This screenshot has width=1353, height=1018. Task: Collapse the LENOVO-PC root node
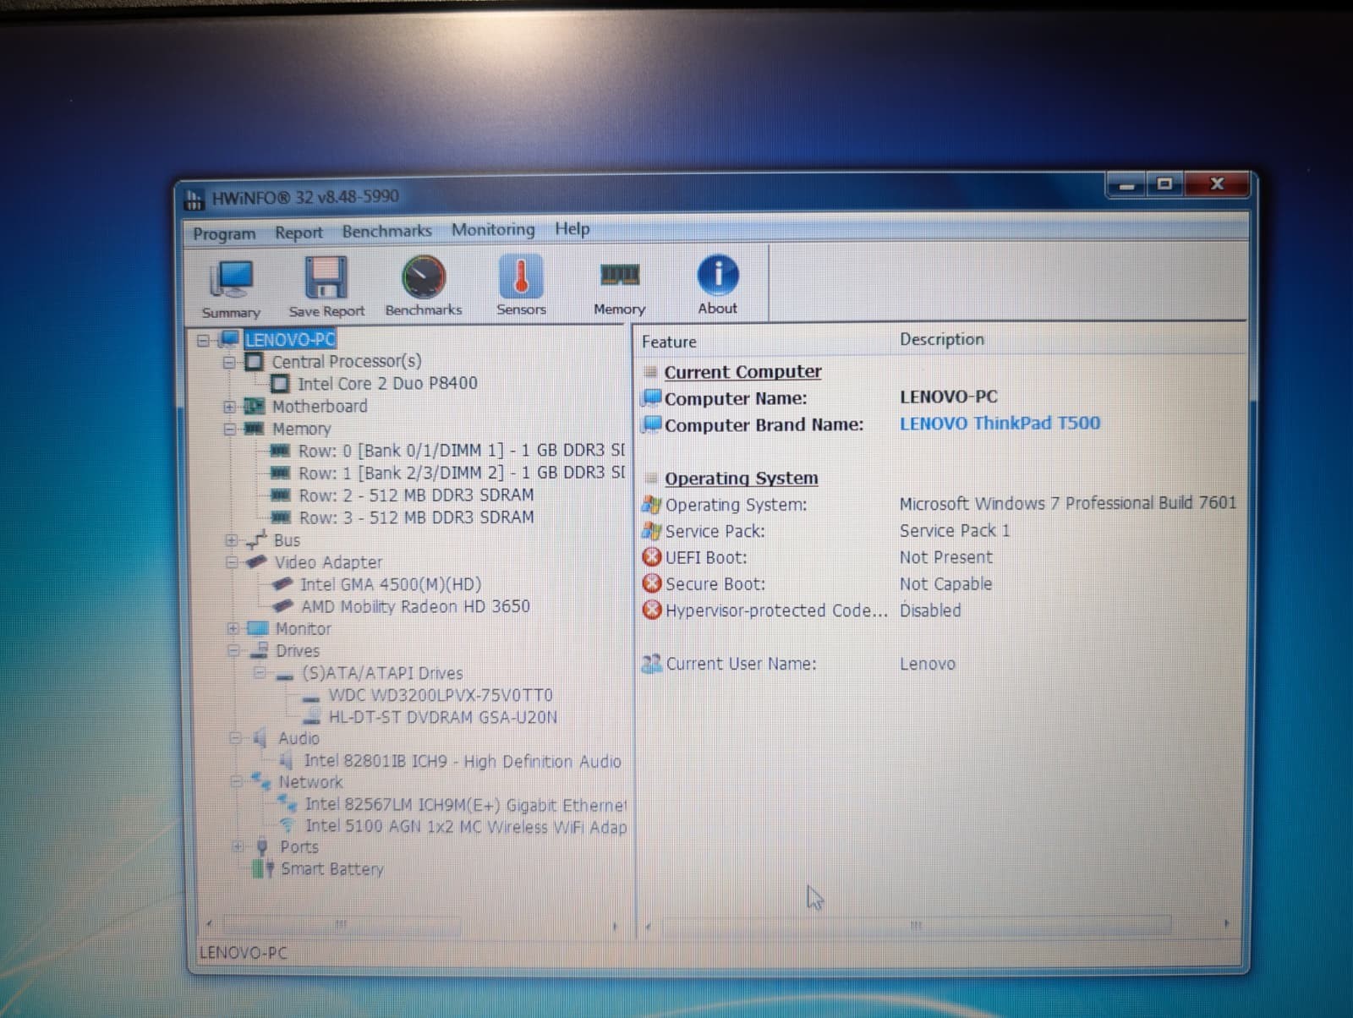pos(203,341)
